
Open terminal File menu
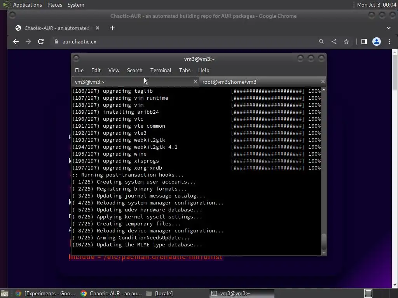point(79,71)
